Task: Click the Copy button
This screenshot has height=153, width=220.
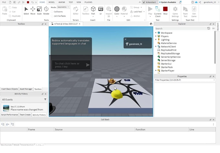Action: click(13, 7)
